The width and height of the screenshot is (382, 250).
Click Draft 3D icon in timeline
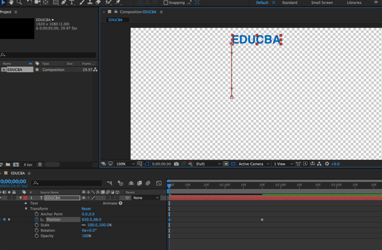tap(121, 183)
